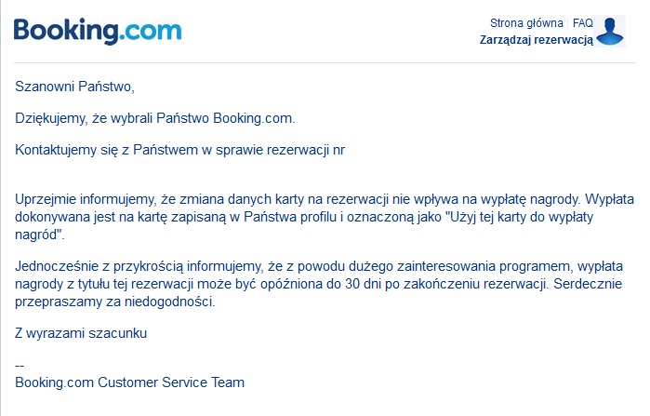This screenshot has width=650, height=416.
Task: Click the word nagród ending the paragraph
Action: (x=40, y=235)
